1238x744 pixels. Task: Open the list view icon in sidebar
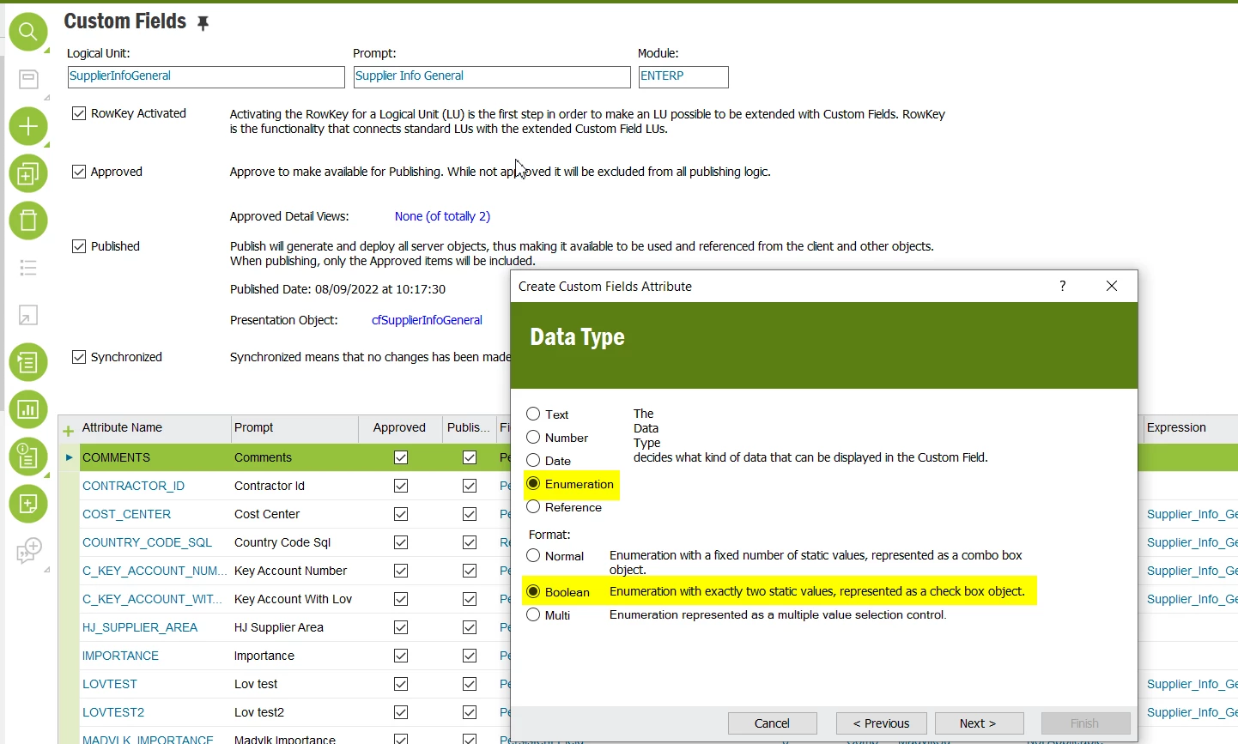pyautogui.click(x=28, y=268)
